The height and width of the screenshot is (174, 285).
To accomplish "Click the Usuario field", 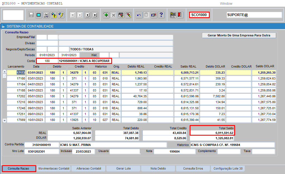I will pyautogui.click(x=124, y=151).
